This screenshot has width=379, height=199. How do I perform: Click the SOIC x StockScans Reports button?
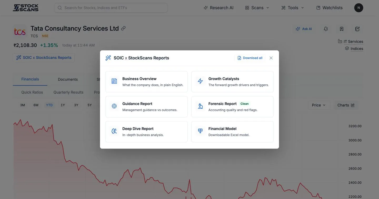point(44,58)
